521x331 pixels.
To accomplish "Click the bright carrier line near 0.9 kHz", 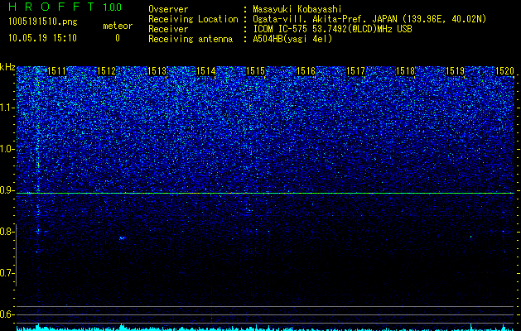I will 265,193.
